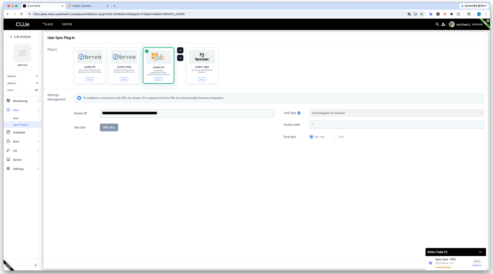The height and width of the screenshot is (274, 493).
Task: Click the blue check icon next to Sync User - PDK
Action: [x=430, y=263]
